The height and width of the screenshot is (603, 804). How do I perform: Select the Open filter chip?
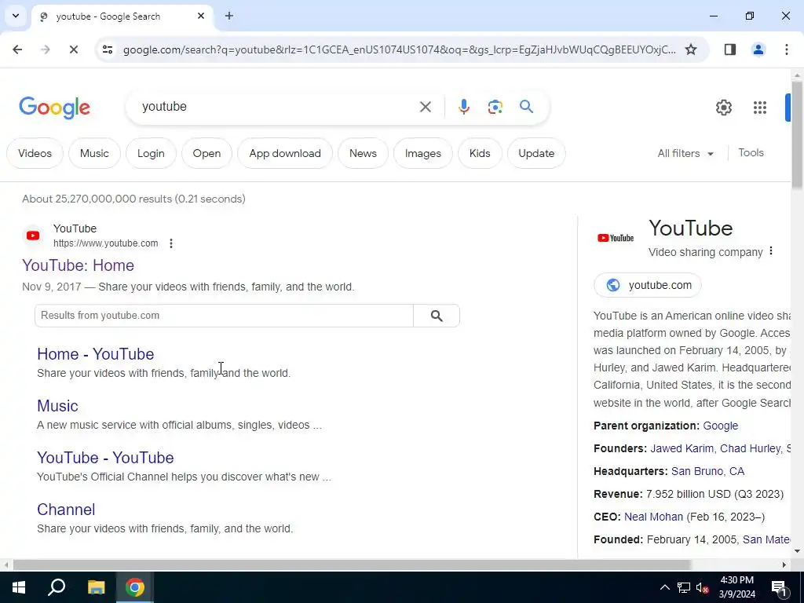click(x=206, y=153)
